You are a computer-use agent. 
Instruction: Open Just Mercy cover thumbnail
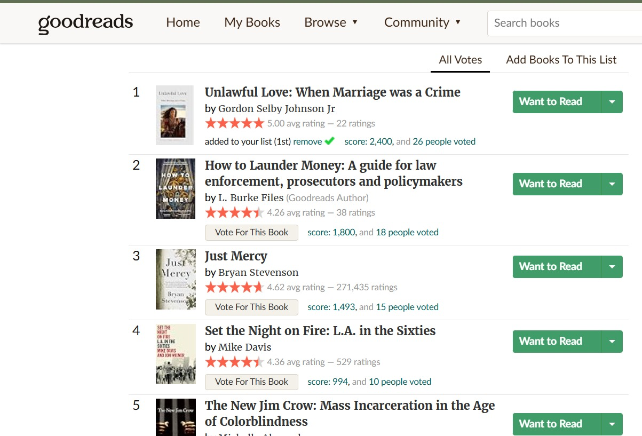(176, 279)
